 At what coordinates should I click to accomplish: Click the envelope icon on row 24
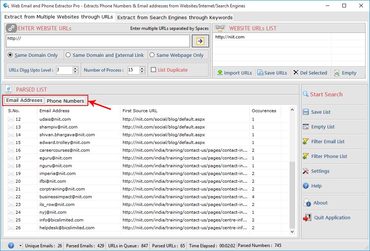tap(11, 212)
